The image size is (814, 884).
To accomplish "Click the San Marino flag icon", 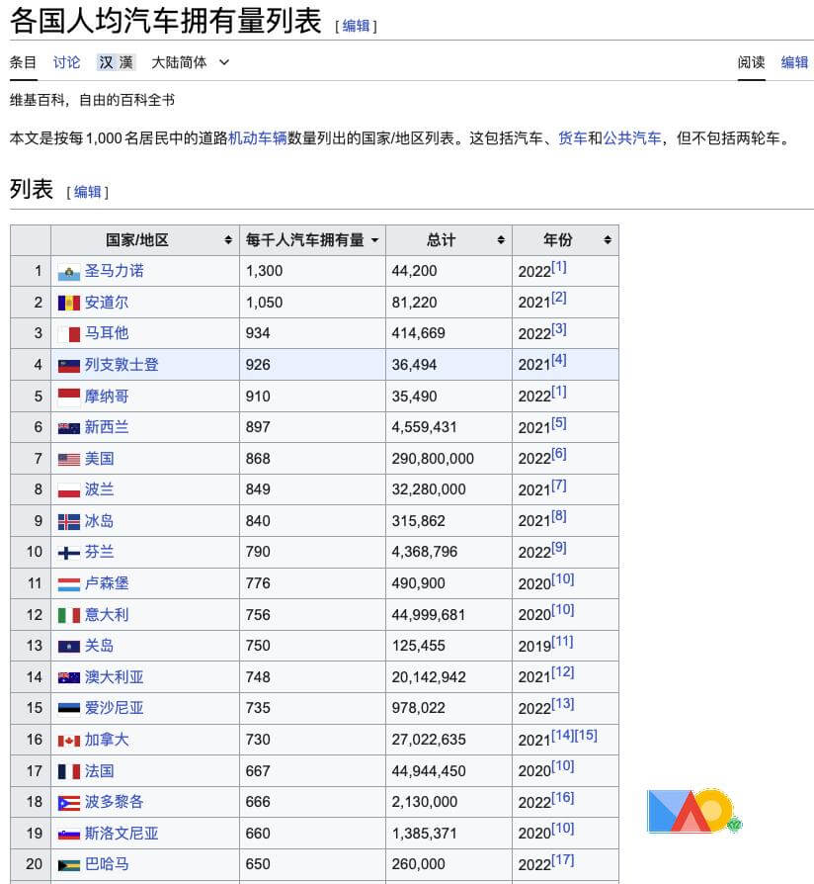I will coord(68,272).
